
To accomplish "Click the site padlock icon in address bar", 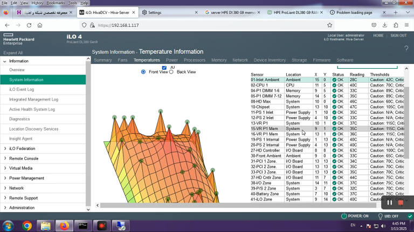I will [x=92, y=25].
